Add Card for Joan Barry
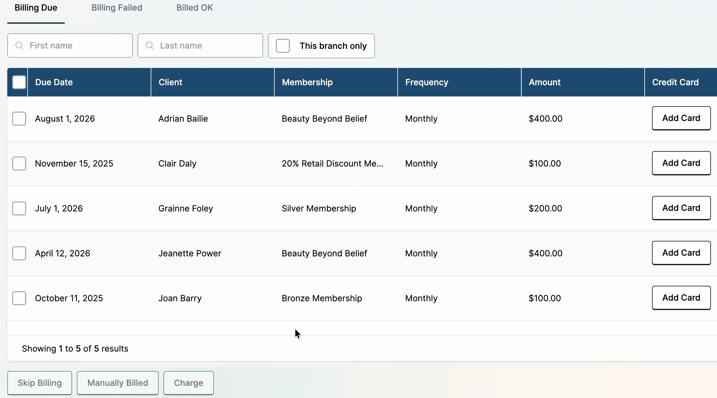This screenshot has width=717, height=398. coord(681,298)
